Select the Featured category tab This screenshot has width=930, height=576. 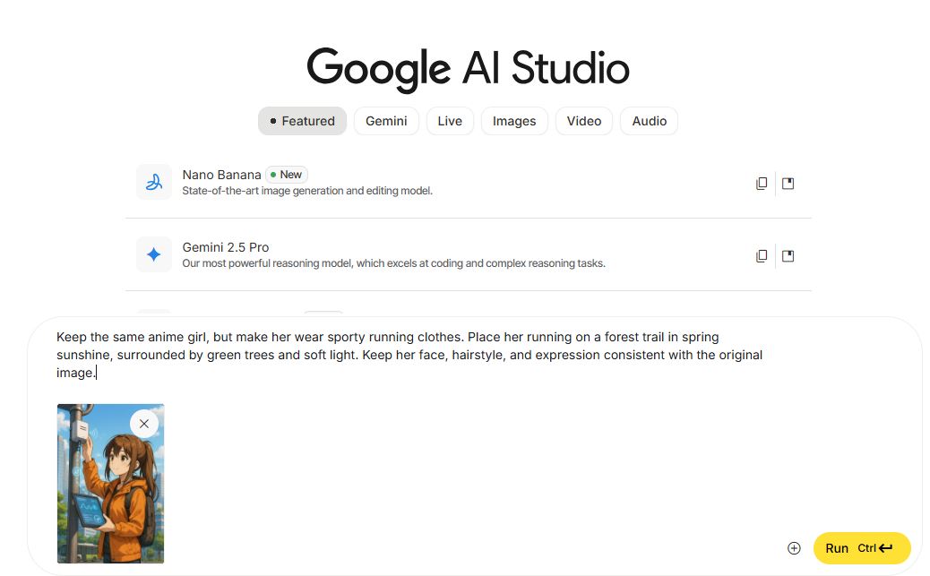tap(302, 121)
